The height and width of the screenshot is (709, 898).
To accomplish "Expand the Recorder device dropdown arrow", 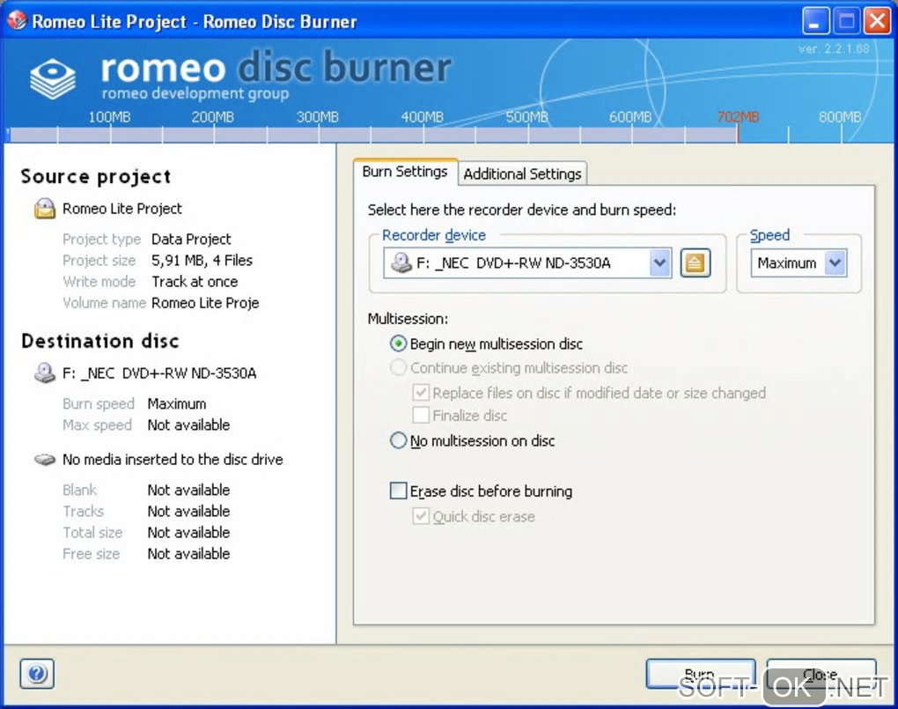I will (x=660, y=263).
